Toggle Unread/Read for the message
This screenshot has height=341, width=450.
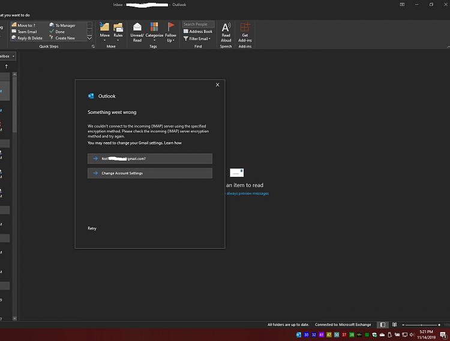click(x=137, y=32)
